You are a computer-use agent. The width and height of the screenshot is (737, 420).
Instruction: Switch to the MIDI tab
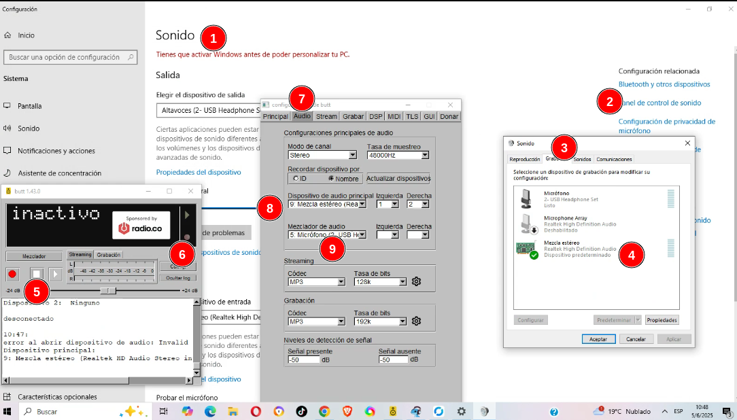tap(394, 116)
